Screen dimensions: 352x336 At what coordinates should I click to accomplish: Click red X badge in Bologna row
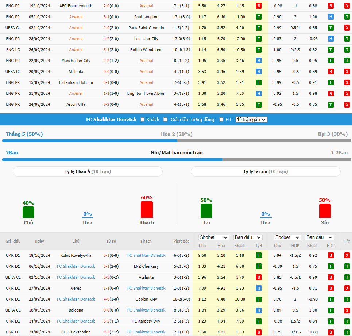click(x=347, y=310)
